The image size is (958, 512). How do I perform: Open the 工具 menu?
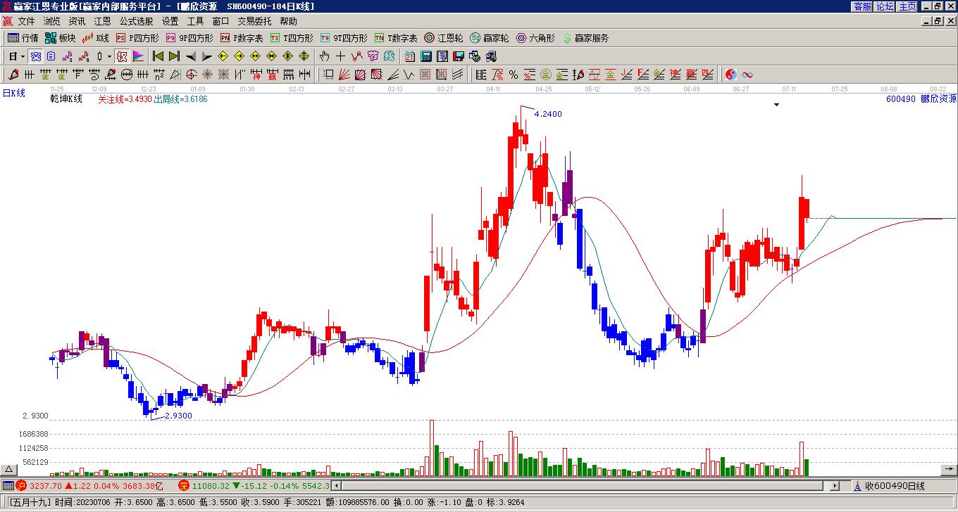click(195, 21)
